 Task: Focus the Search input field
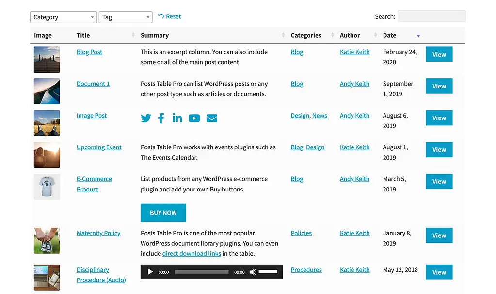click(x=432, y=16)
